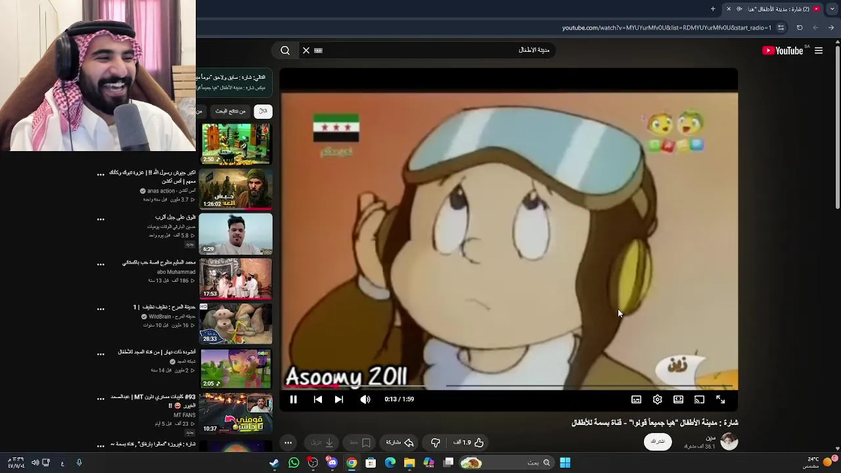Open more actions menu below video
Viewport: 841px width, 473px height.
pos(288,443)
